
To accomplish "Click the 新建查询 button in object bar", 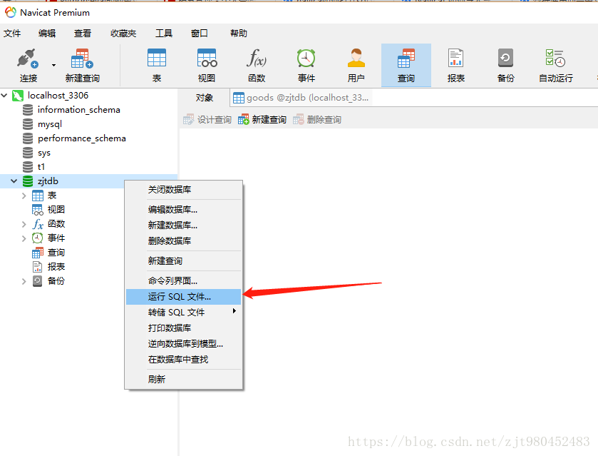I will click(262, 120).
